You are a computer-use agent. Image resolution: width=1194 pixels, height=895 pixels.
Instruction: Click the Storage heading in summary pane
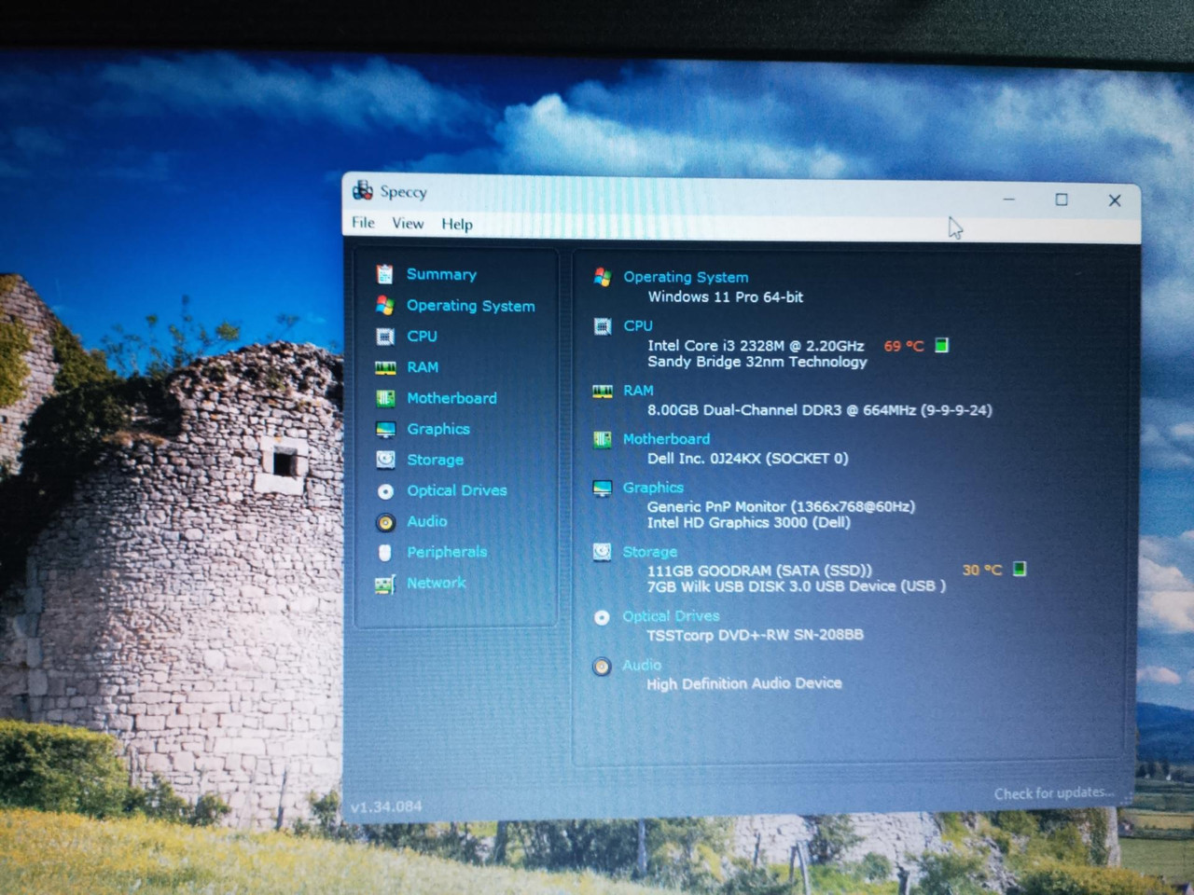[x=650, y=552]
